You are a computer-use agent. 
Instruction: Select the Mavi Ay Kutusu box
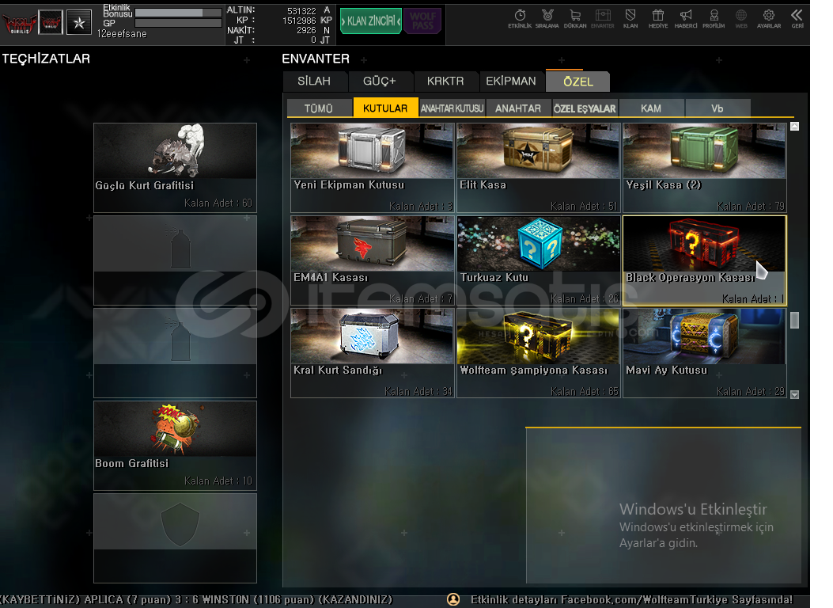(704, 353)
